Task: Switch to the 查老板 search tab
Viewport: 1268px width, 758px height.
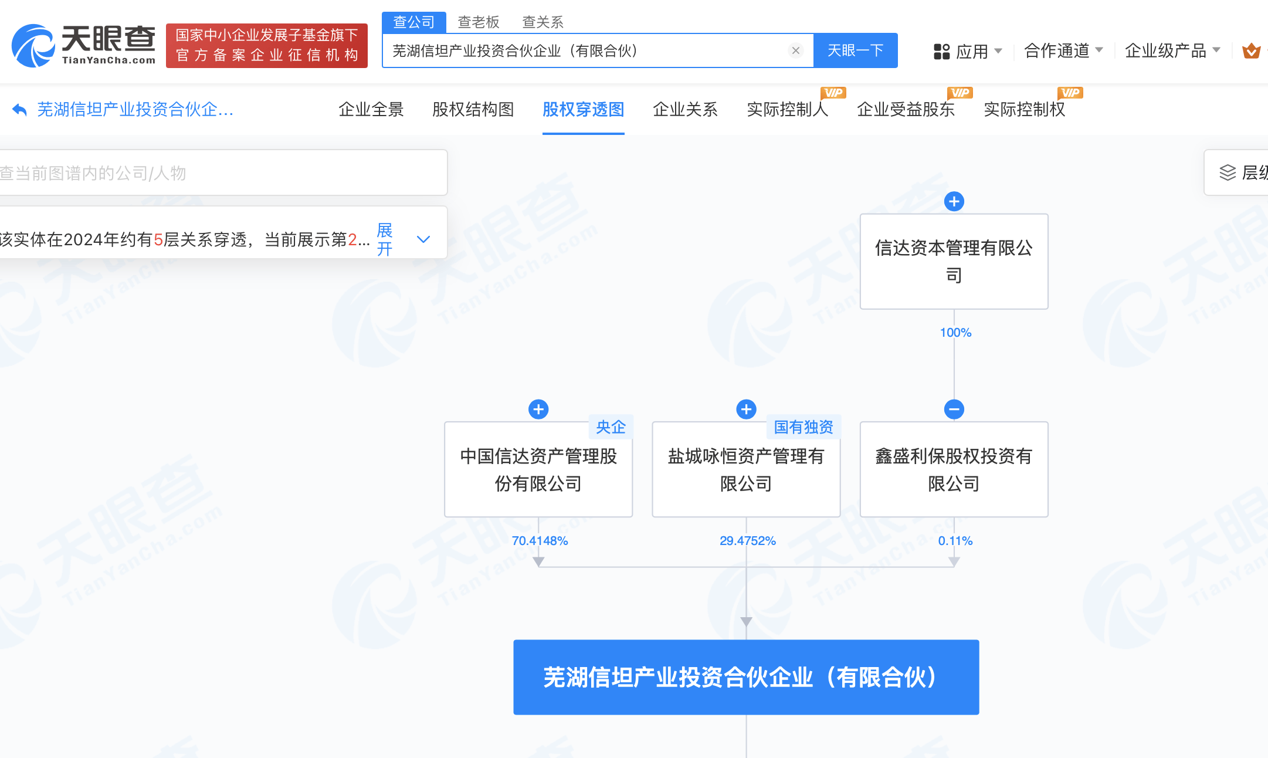Action: (479, 22)
